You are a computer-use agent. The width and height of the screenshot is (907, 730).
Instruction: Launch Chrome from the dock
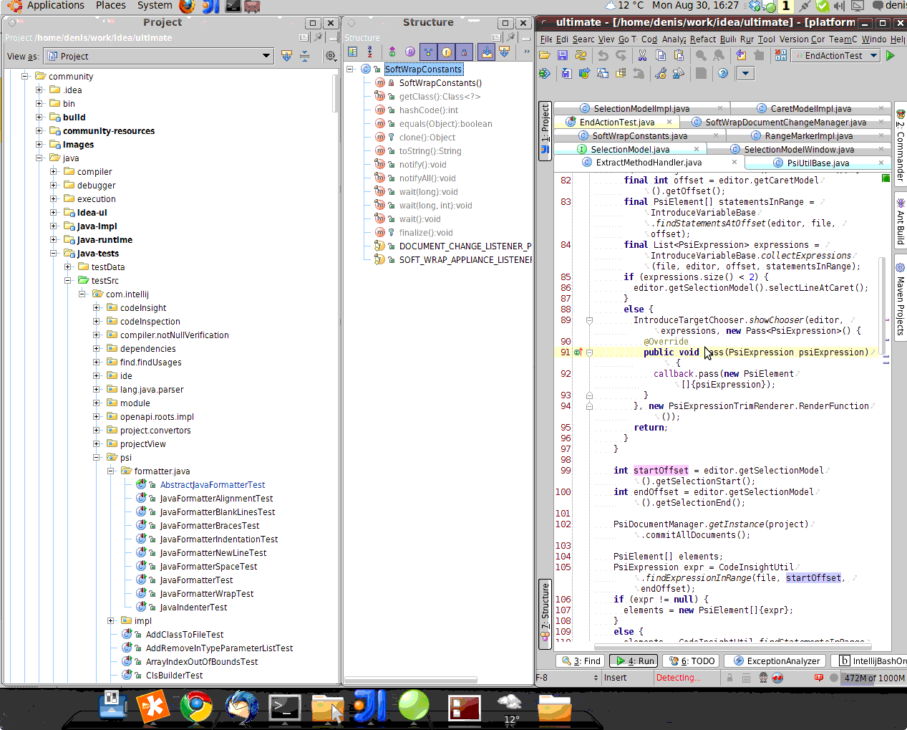pyautogui.click(x=195, y=707)
